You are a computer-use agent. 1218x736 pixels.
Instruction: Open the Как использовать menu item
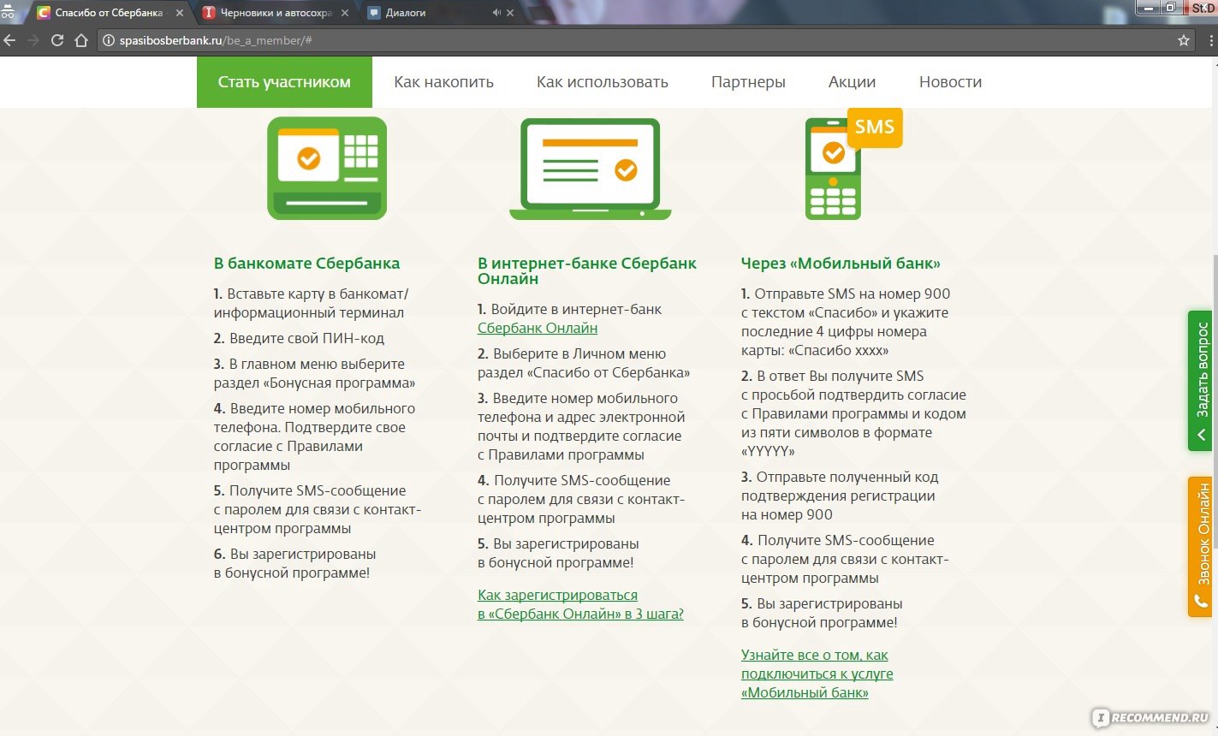point(602,82)
